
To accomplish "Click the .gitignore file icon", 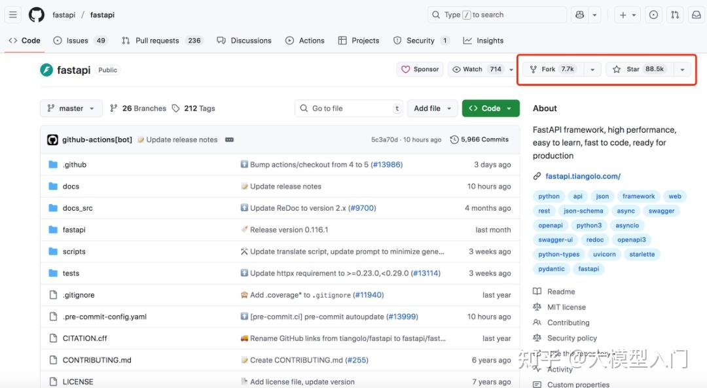I will [53, 294].
